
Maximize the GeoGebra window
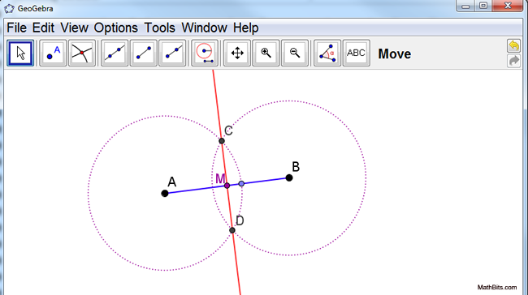483,6
